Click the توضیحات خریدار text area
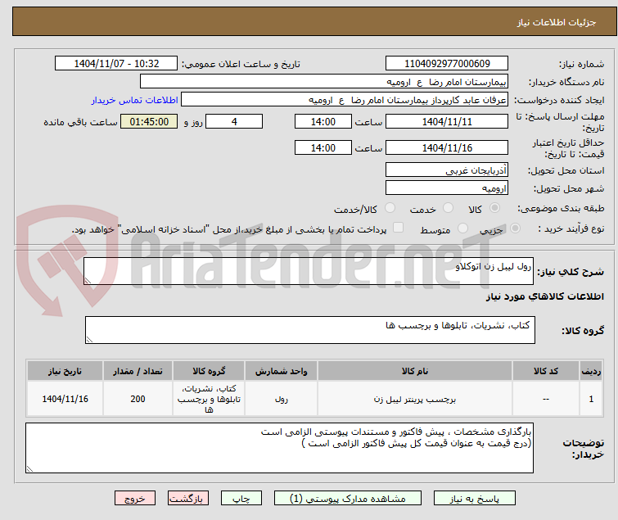Screen dimensions: 618x520 (x=279, y=448)
